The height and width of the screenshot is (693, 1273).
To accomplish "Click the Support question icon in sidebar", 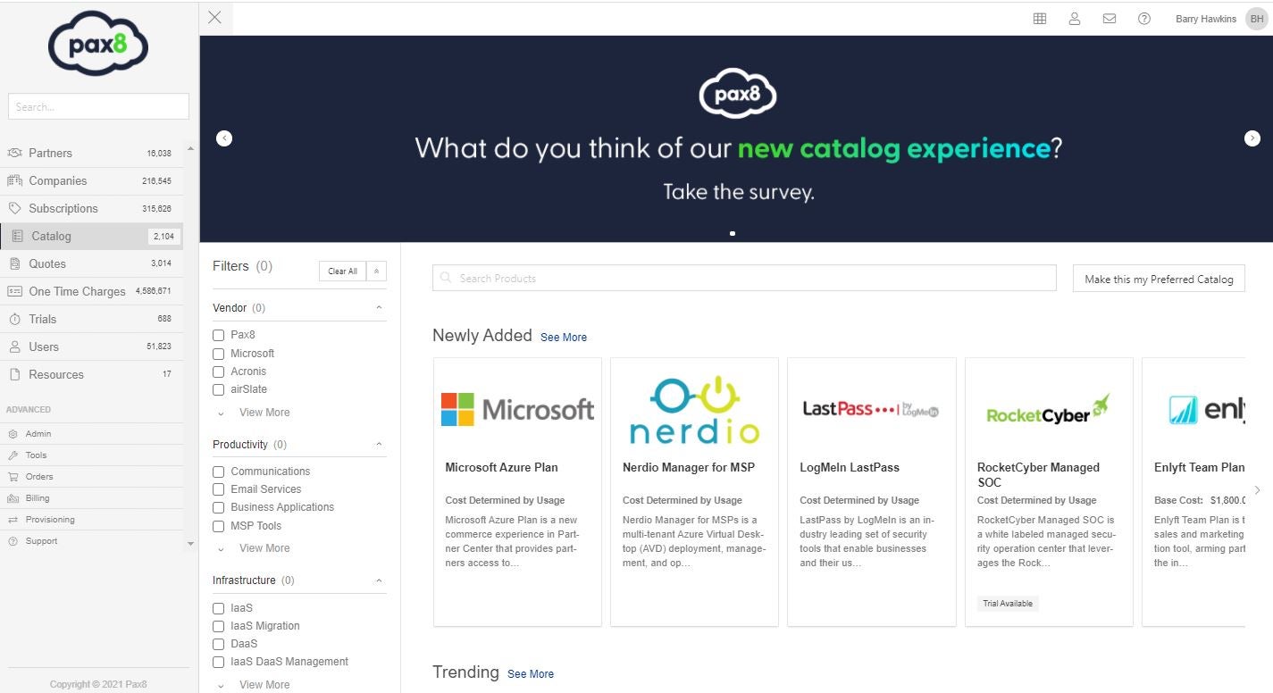I will 13,541.
